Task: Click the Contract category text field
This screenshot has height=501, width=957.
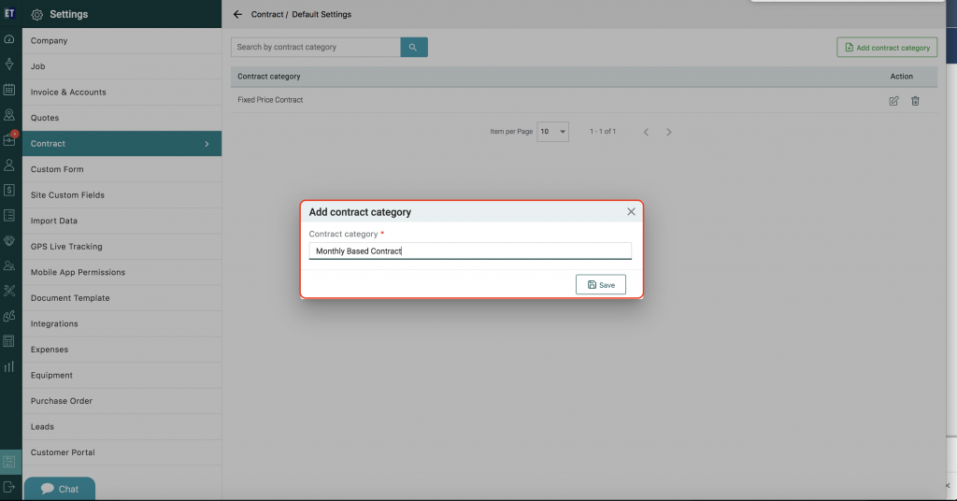Action: pyautogui.click(x=470, y=250)
